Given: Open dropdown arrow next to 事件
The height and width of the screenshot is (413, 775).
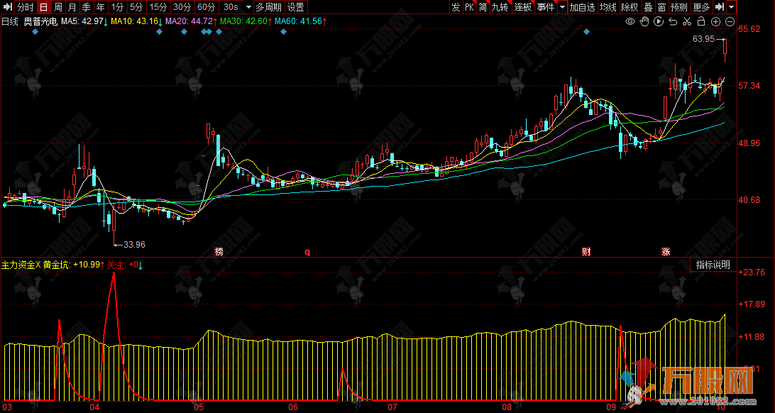Looking at the screenshot, I should tap(562, 7).
